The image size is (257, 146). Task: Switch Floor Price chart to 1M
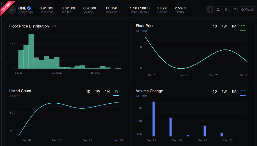click(234, 26)
